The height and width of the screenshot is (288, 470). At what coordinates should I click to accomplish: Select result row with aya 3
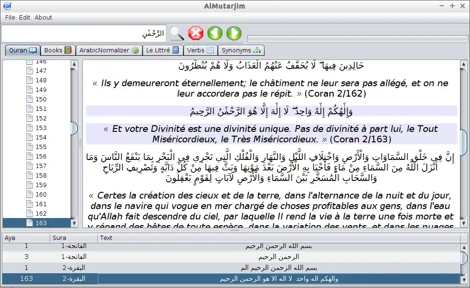(x=231, y=257)
